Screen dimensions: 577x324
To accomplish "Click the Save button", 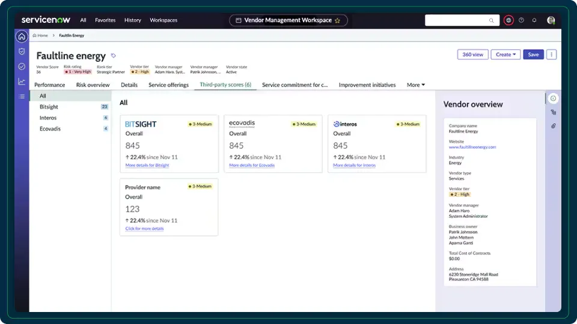I will point(533,55).
